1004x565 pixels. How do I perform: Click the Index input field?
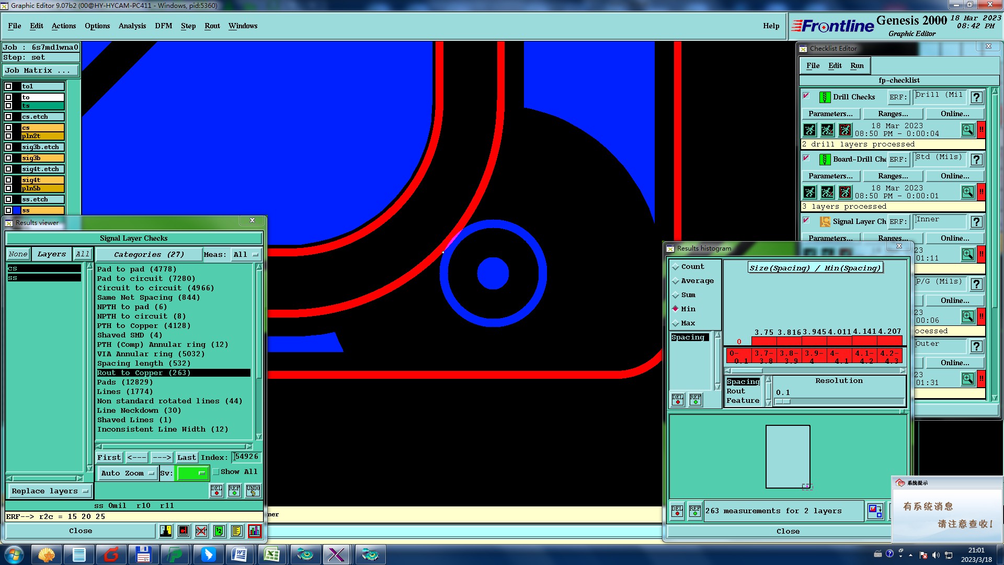point(246,457)
